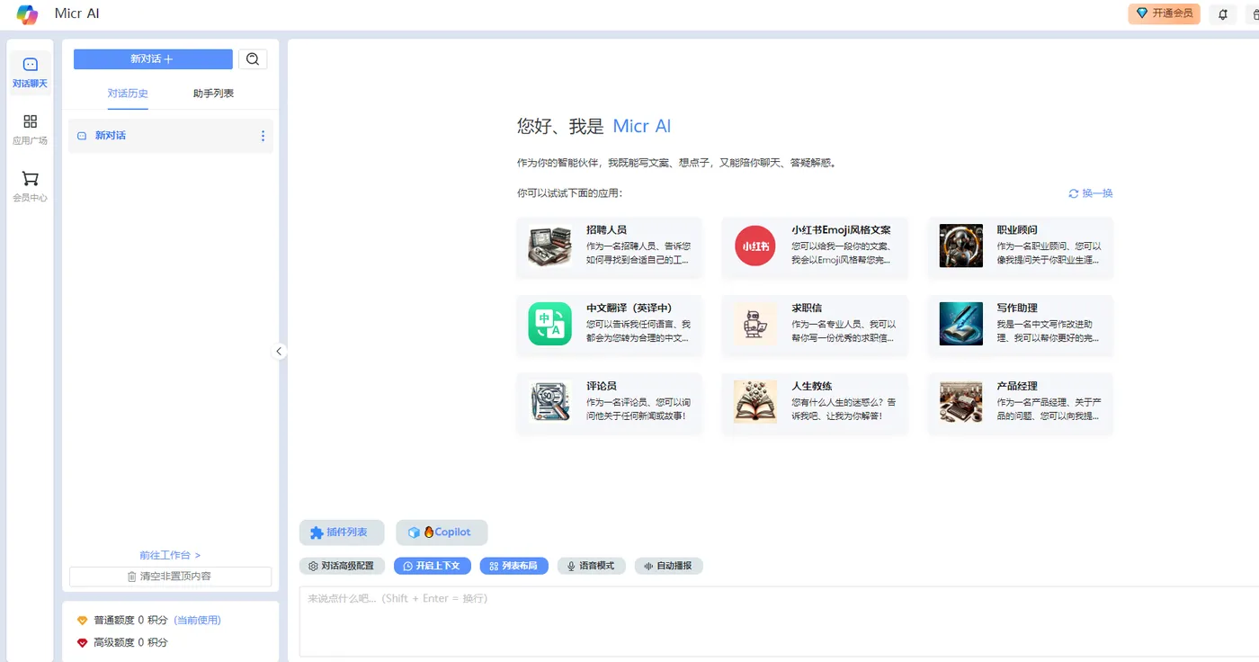Select 中文翻译（英译中） card title
Image resolution: width=1259 pixels, height=662 pixels.
click(x=629, y=308)
